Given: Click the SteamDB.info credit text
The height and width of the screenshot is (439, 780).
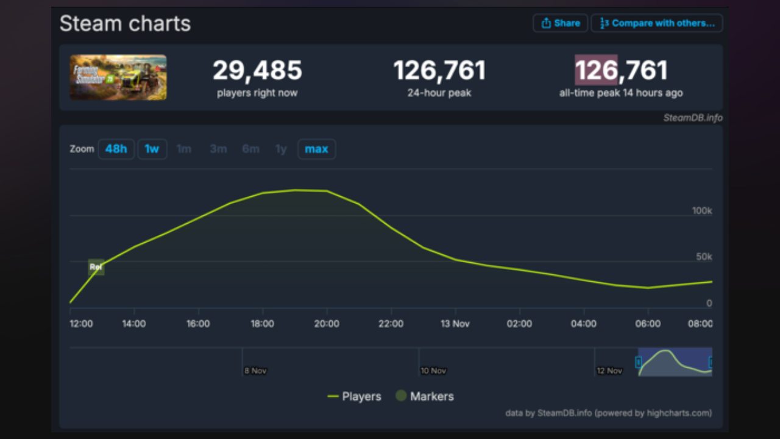Looking at the screenshot, I should (693, 118).
